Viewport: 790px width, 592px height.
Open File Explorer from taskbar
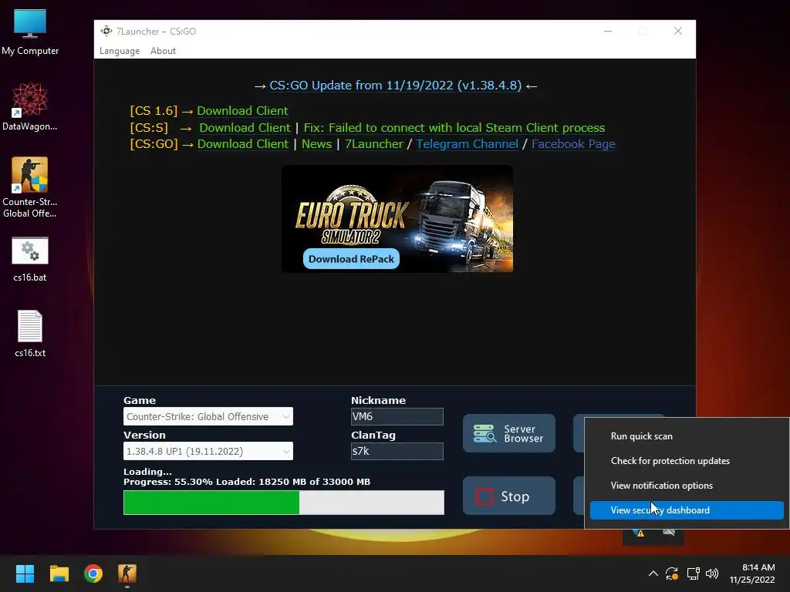59,573
